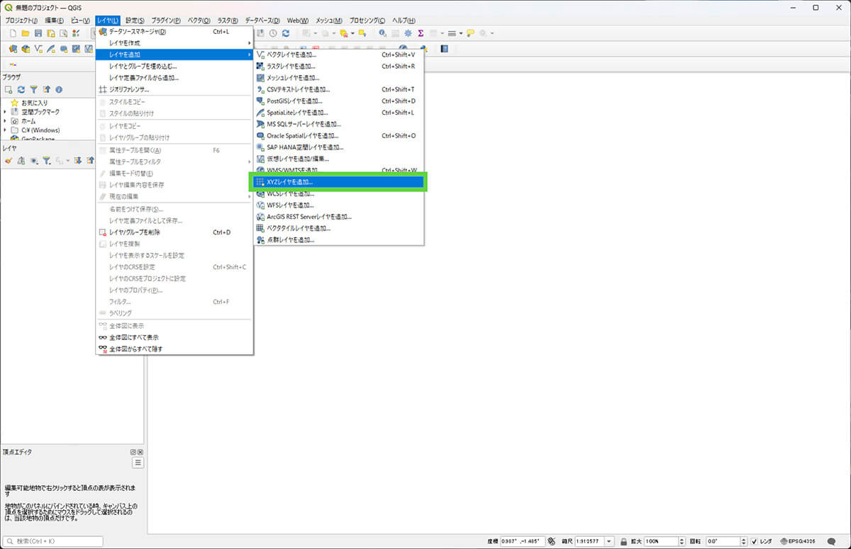Open the ベクタ(O) menu
The width and height of the screenshot is (851, 549).
(x=199, y=21)
